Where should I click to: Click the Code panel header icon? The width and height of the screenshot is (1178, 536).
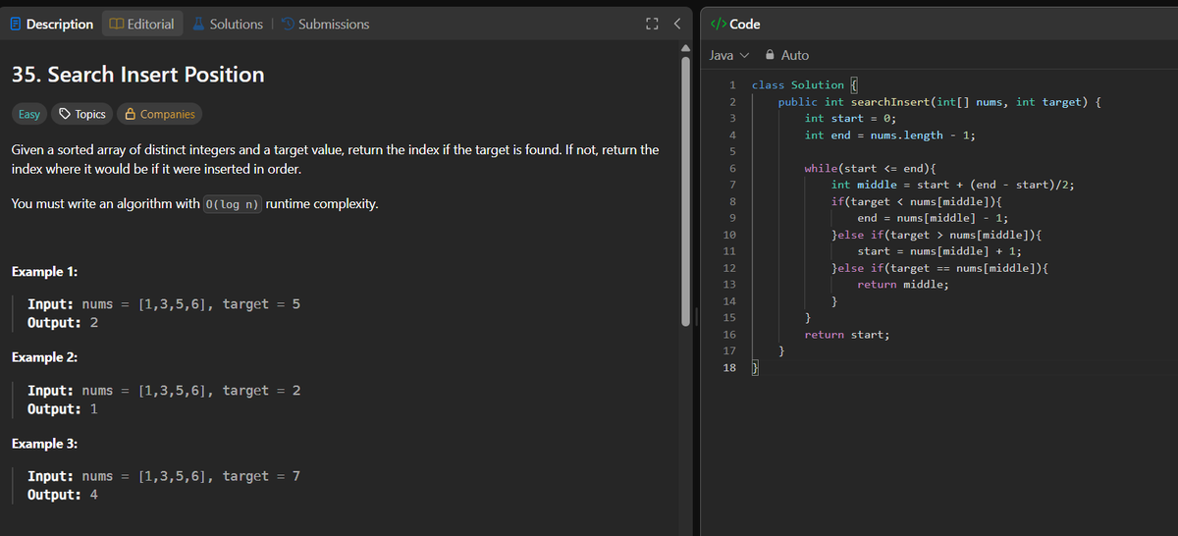click(x=717, y=24)
